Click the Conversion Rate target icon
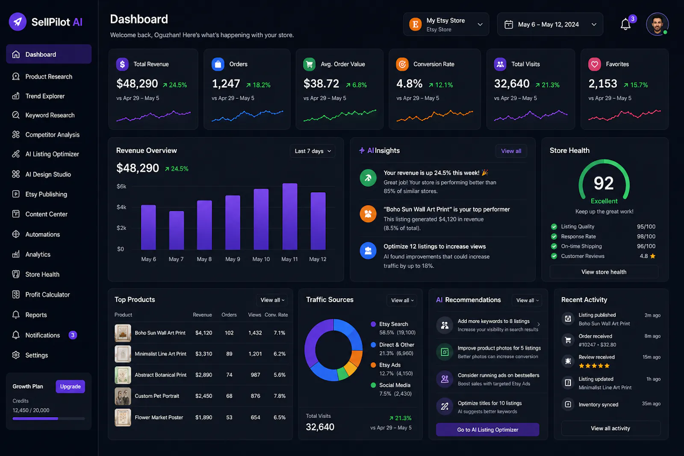 402,64
